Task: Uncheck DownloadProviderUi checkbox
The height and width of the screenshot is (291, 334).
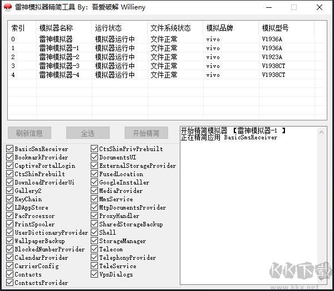Action: pyautogui.click(x=9, y=182)
